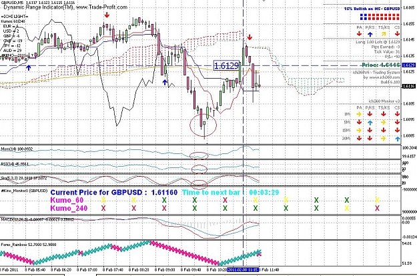Click the magenta Kumo_240 label

tap(69, 208)
